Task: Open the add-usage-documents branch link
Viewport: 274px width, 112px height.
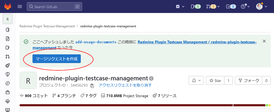Action: pyautogui.click(x=96, y=42)
